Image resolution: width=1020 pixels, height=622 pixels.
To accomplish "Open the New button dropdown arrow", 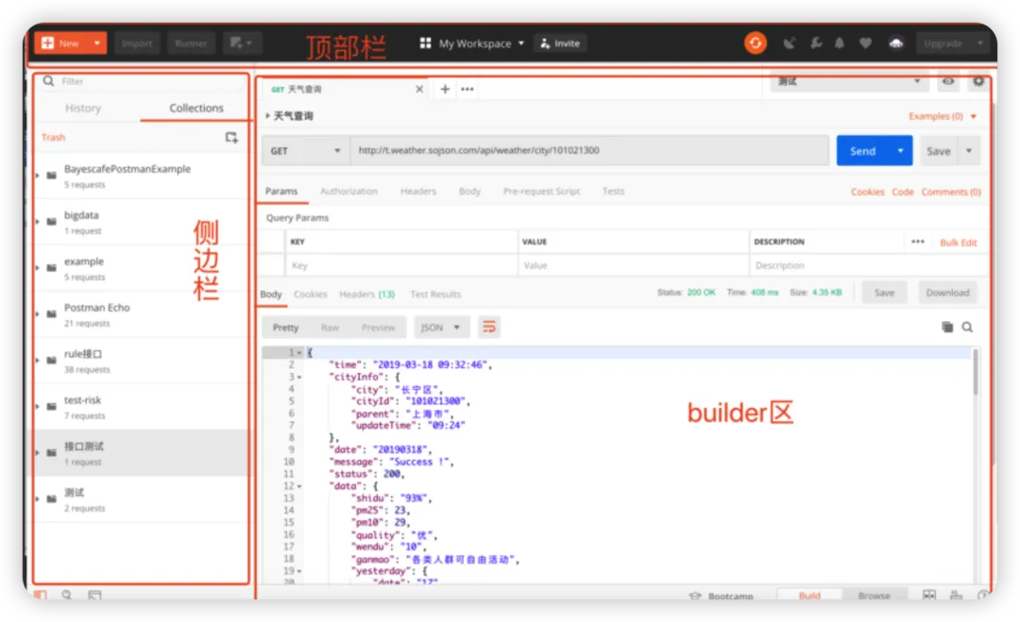I will click(97, 43).
